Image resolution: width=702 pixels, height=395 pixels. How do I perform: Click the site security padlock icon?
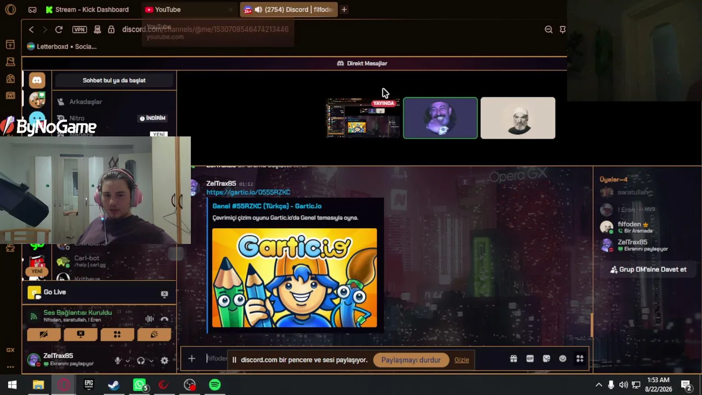[111, 30]
